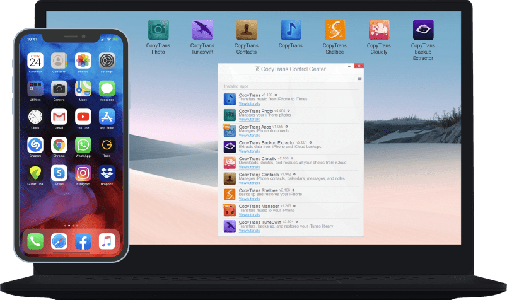This screenshot has width=507, height=300.
Task: Open View tutorials link under CopyTrans Contacts
Action: point(249,183)
